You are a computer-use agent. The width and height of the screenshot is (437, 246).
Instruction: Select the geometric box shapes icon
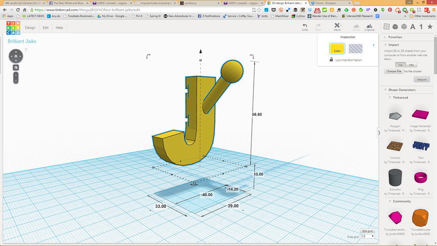point(395,27)
